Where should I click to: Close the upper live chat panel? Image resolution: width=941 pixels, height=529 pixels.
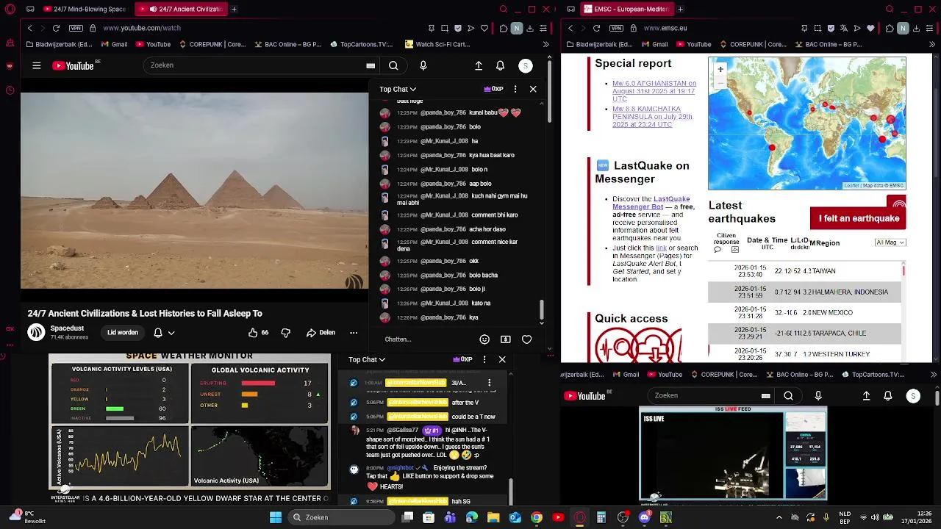pyautogui.click(x=533, y=89)
